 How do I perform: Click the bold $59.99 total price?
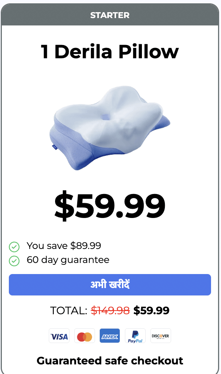[x=152, y=310]
